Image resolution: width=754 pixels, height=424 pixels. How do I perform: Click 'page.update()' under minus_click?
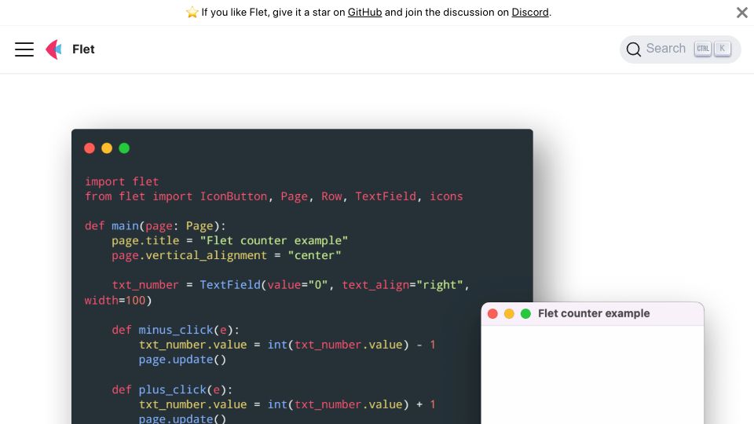coord(182,360)
